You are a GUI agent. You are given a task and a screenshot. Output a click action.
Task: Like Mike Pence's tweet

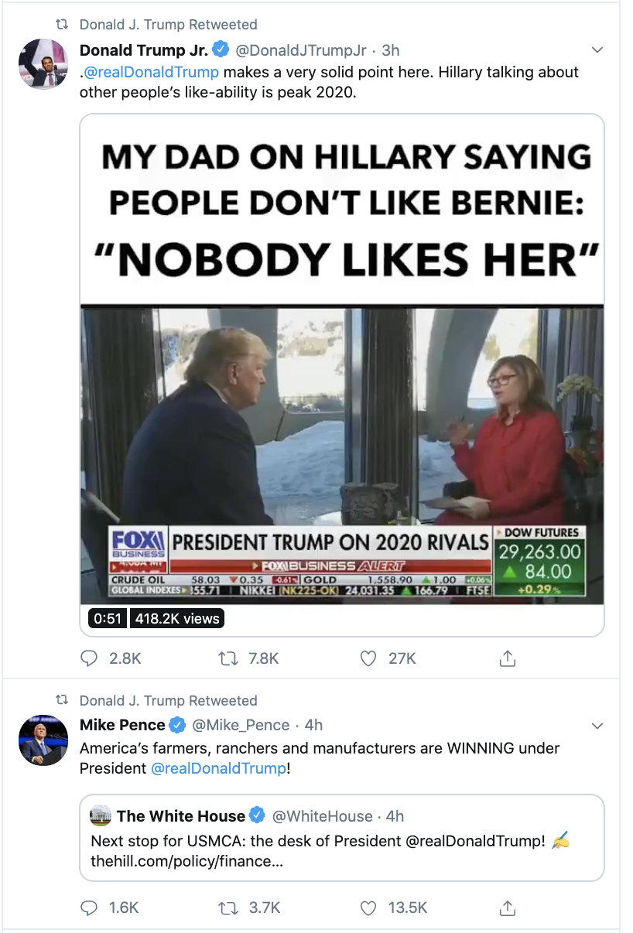(x=368, y=907)
